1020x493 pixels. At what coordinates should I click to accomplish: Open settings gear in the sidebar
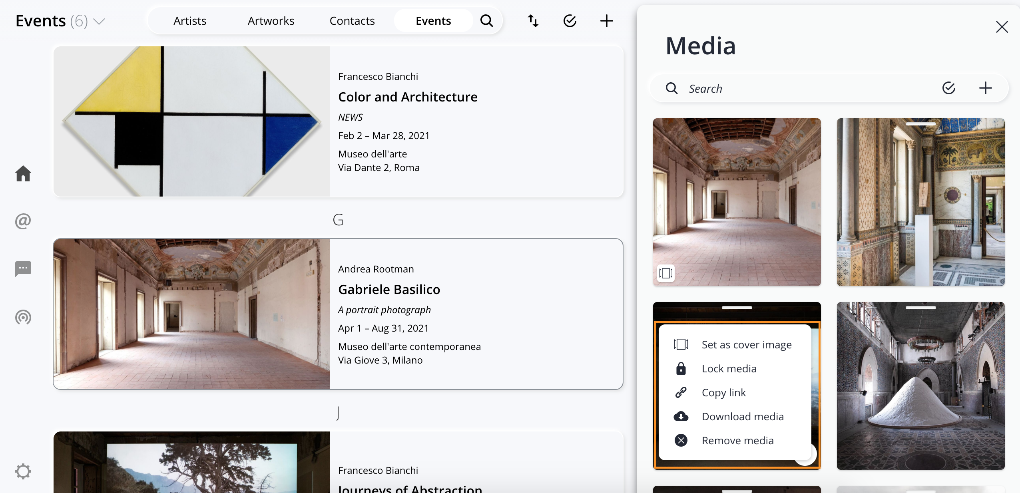[23, 471]
